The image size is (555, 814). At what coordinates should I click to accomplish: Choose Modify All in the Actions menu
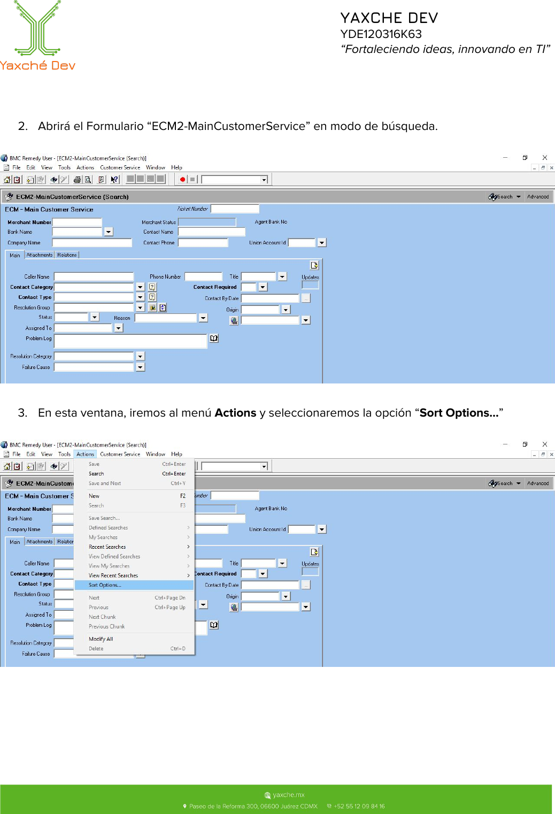pos(134,639)
